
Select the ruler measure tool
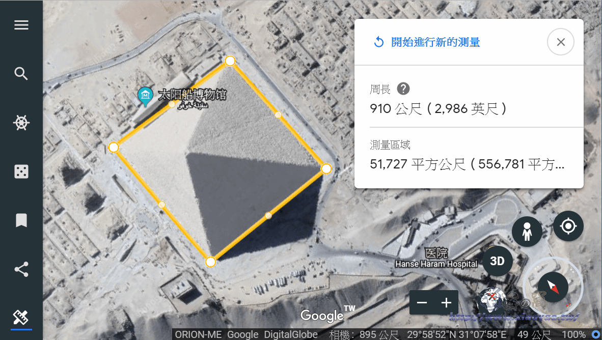(21, 318)
